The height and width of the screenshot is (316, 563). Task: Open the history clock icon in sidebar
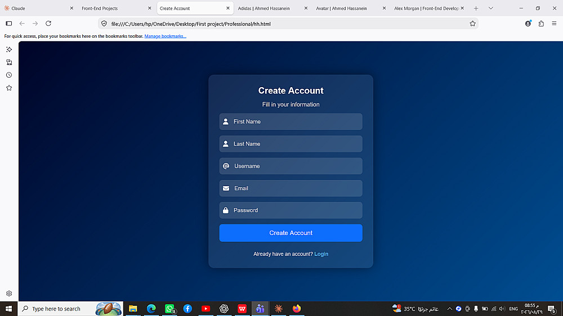pos(9,75)
